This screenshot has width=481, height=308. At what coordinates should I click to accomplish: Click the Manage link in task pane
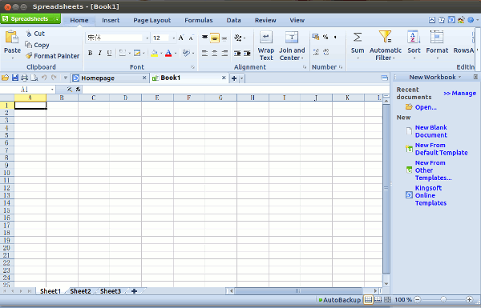click(459, 93)
